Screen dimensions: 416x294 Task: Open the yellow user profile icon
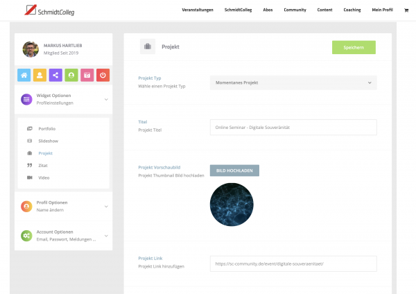(x=40, y=75)
